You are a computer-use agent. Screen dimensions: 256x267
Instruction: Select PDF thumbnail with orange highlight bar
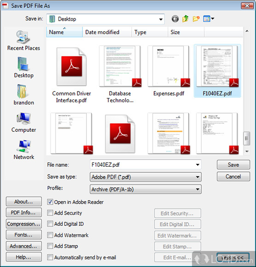point(169,133)
